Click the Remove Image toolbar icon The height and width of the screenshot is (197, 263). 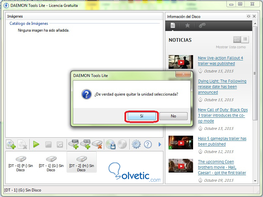[23, 144]
